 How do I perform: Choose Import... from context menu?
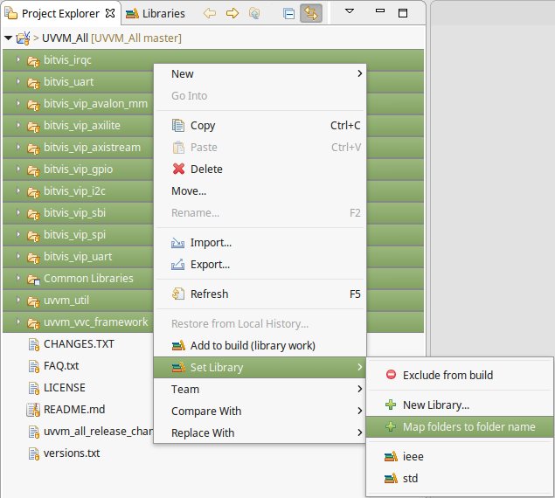coord(260,243)
